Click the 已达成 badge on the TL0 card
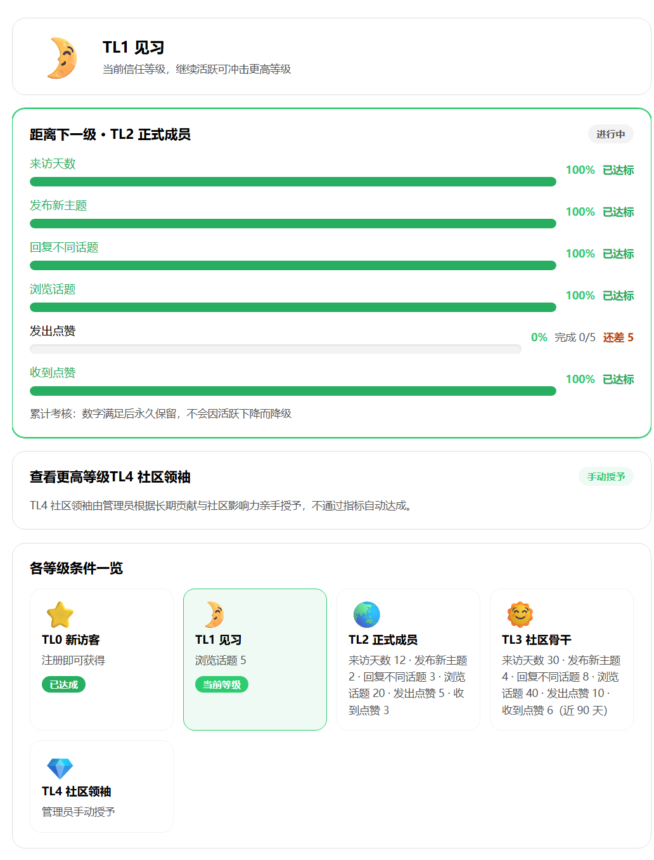Screen dimensions: 654x860 (63, 684)
